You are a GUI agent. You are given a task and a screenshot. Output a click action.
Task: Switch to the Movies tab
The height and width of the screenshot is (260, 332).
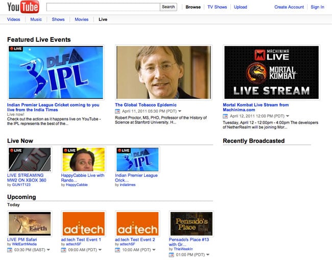click(x=82, y=19)
